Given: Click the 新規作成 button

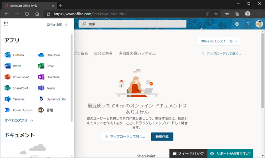Looking at the screenshot, I should (162, 137).
